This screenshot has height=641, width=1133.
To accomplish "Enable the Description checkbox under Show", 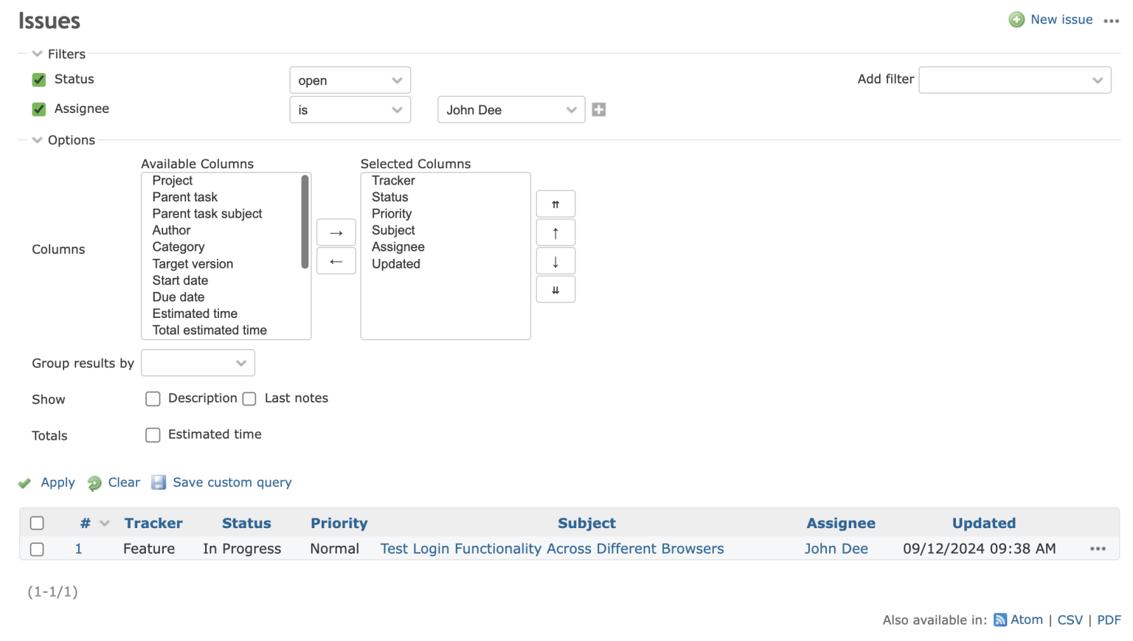I will tap(153, 398).
